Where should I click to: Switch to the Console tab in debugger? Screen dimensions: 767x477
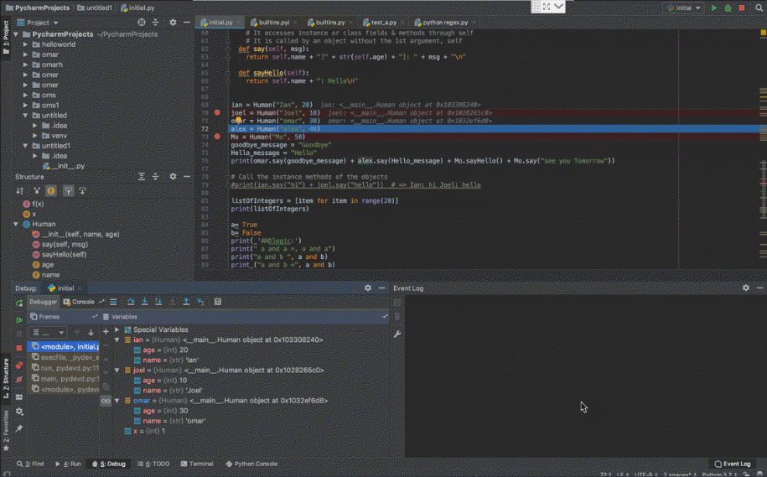coord(79,302)
